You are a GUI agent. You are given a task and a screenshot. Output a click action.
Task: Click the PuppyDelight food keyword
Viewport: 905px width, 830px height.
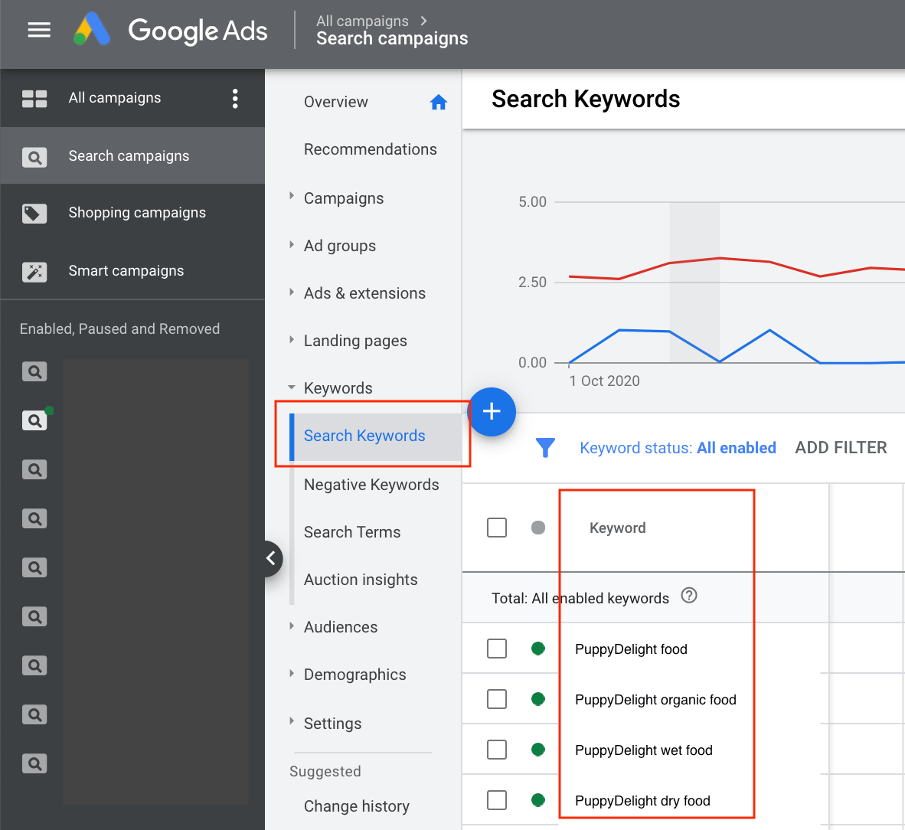(631, 649)
